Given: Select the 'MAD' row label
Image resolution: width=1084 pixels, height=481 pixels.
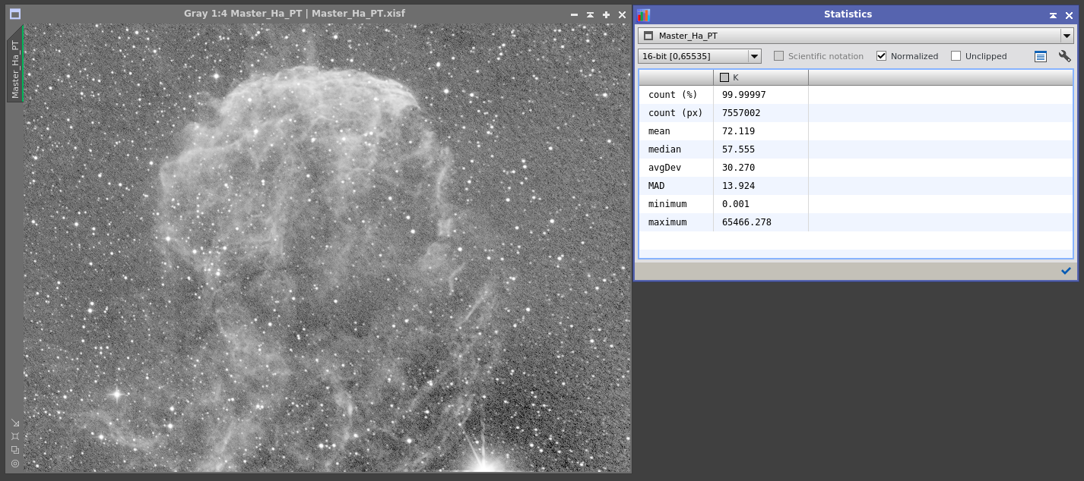Looking at the screenshot, I should [x=656, y=186].
